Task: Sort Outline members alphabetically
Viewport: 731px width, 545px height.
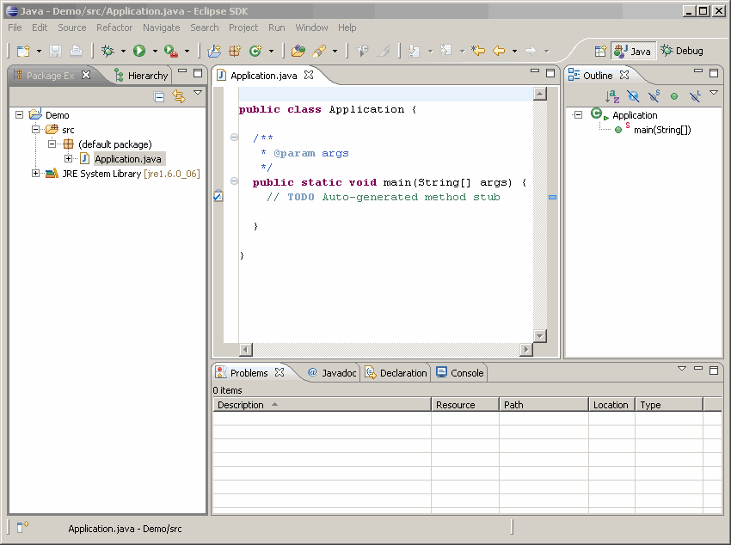Action: point(611,97)
